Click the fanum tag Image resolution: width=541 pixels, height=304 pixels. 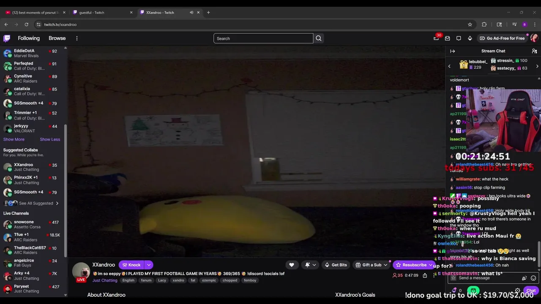tap(146, 280)
